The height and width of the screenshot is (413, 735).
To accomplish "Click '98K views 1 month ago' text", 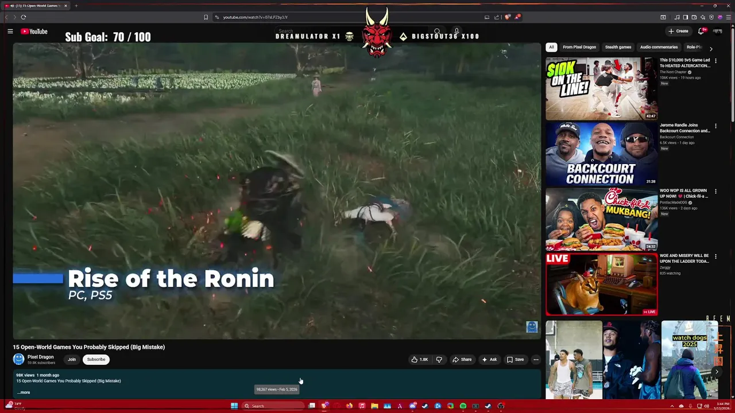I will (x=37, y=375).
